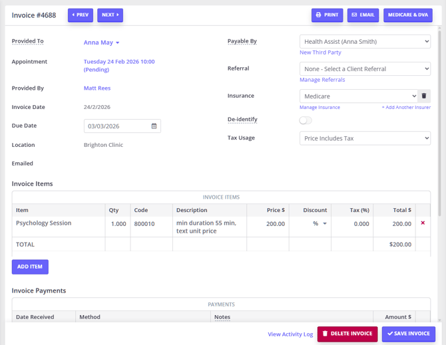The image size is (446, 345).
Task: Print the invoice
Action: [326, 15]
